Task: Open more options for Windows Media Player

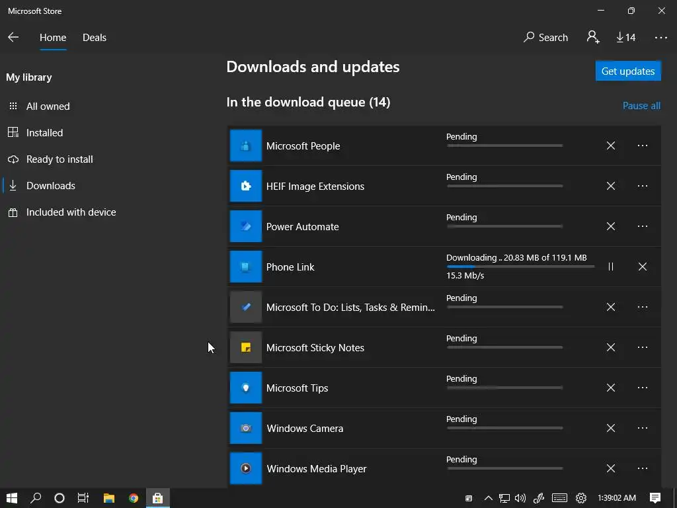Action: (643, 468)
